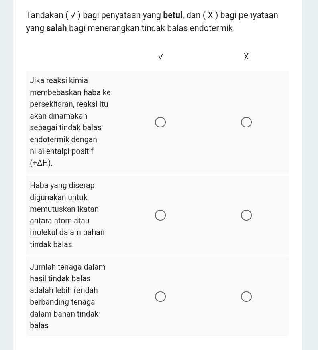Image resolution: width=318 pixels, height=350 pixels.
Task: Click the "(+ΔH)." text
Action: [41, 163]
